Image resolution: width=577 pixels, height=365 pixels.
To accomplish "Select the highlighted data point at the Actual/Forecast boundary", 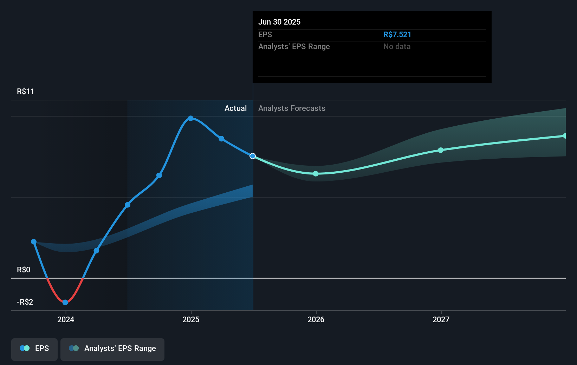I will point(252,156).
